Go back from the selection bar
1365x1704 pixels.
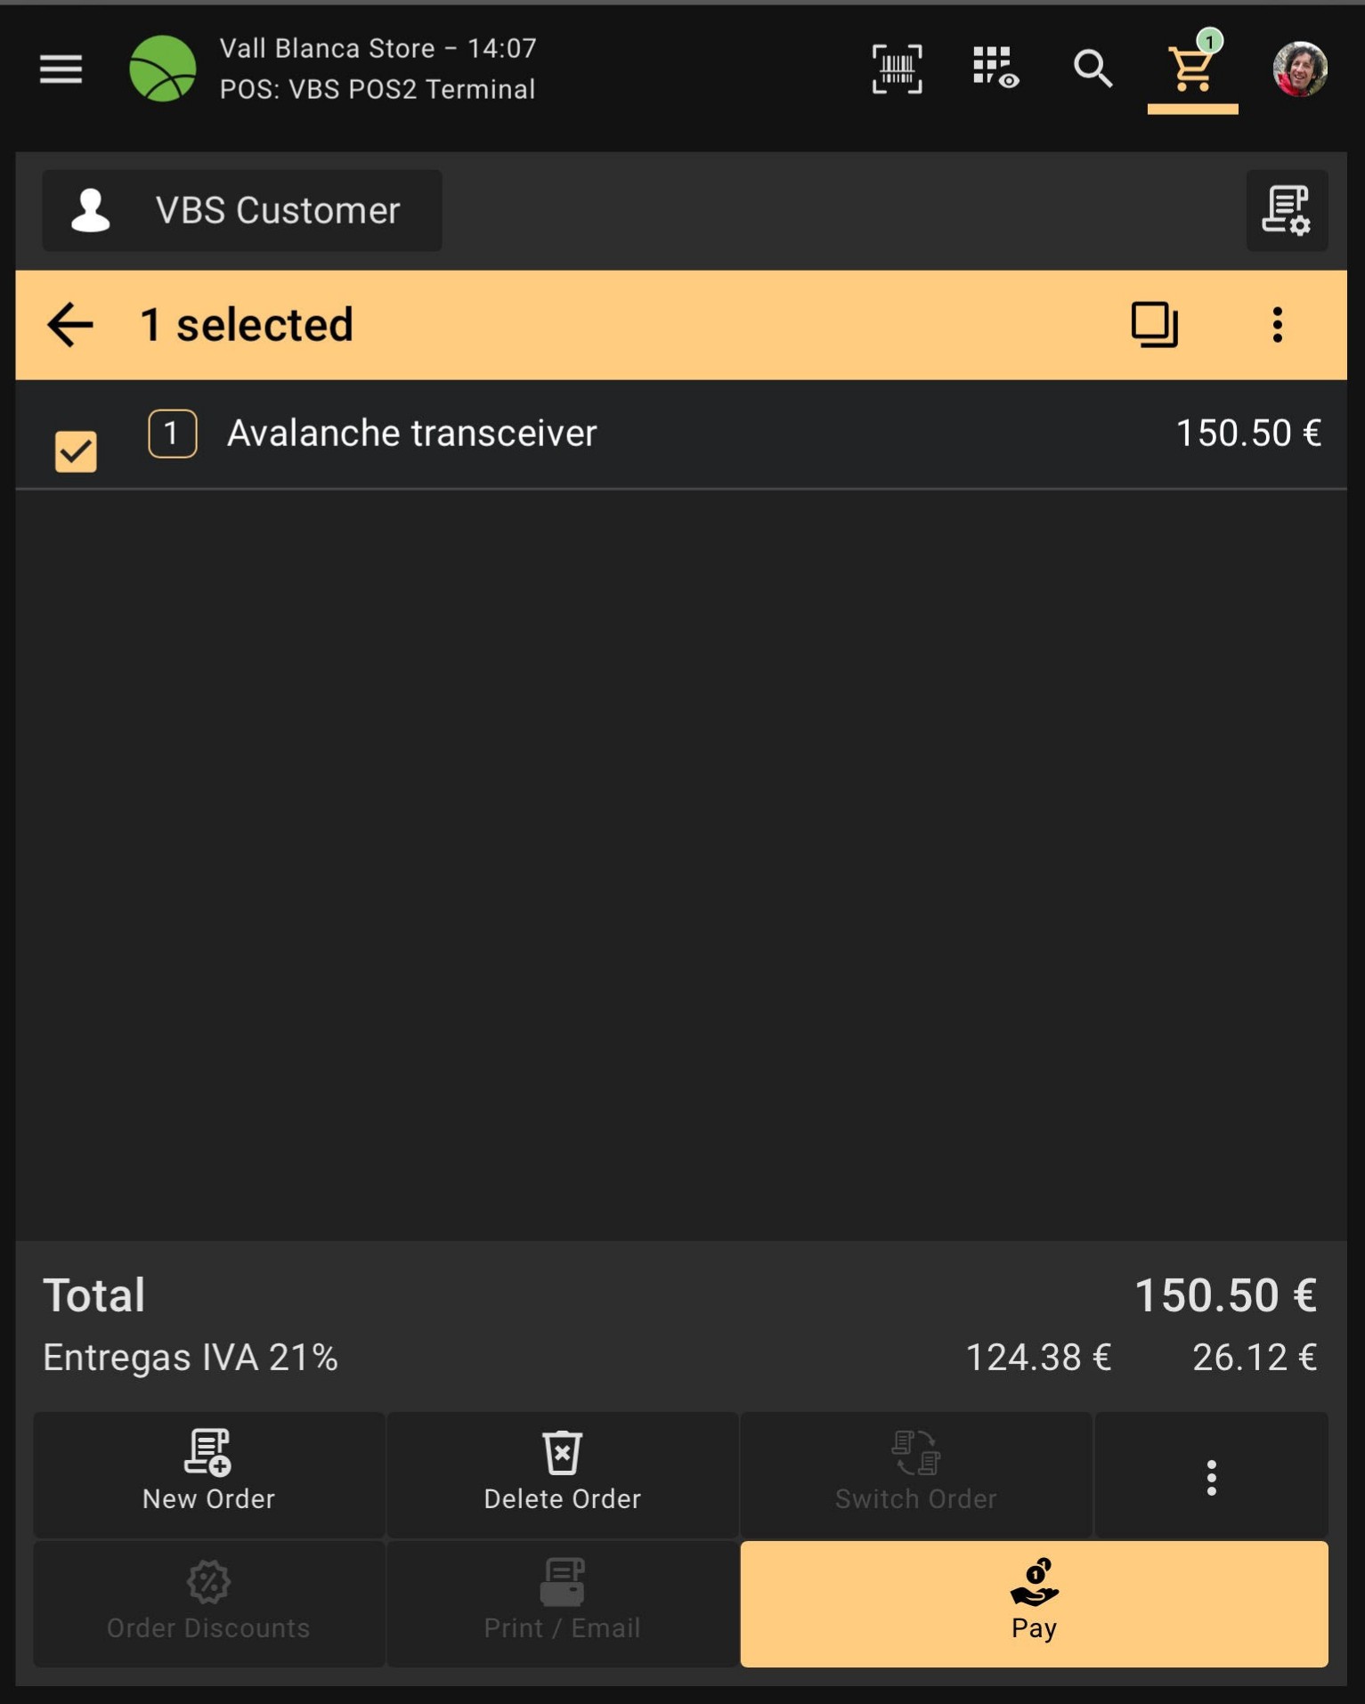coord(70,324)
